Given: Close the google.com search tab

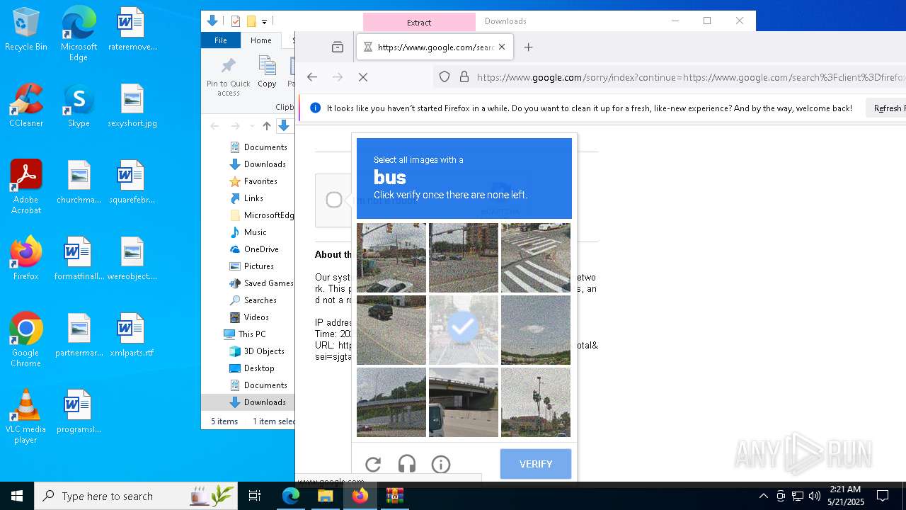Looking at the screenshot, I should [x=502, y=47].
